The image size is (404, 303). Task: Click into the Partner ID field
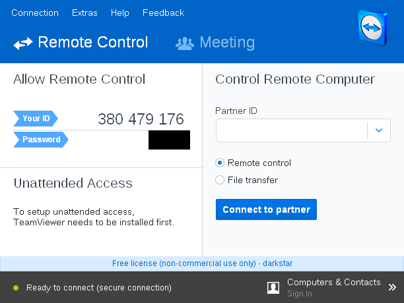point(291,130)
